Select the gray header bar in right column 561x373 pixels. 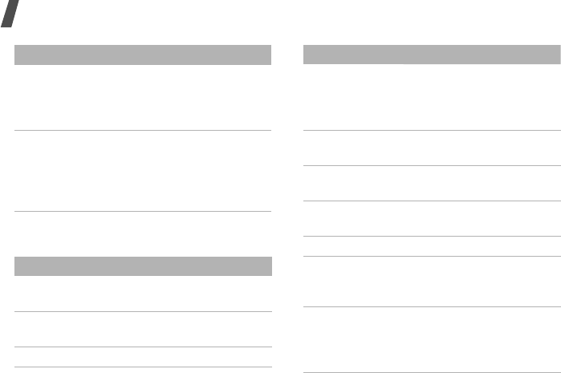coord(432,55)
